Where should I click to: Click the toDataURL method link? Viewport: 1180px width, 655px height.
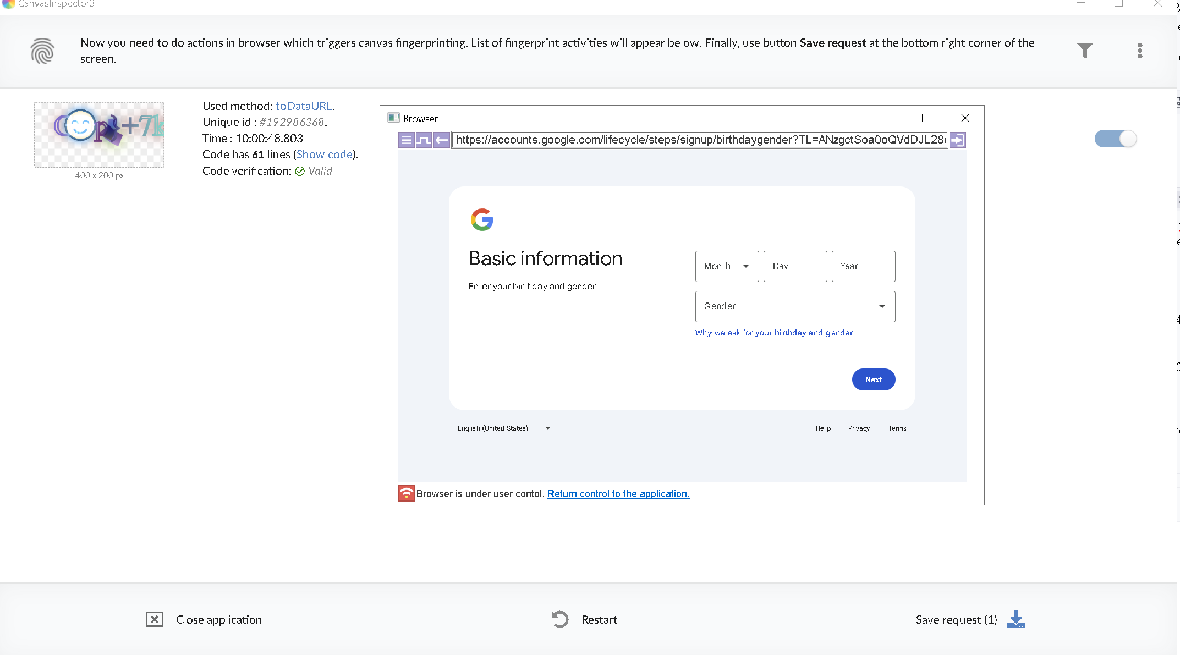[304, 106]
